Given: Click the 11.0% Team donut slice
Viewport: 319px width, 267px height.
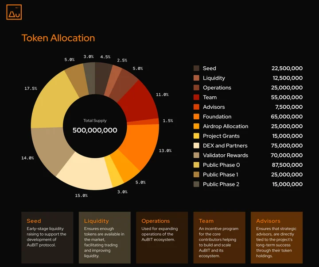Looking at the screenshot, I should [x=138, y=103].
